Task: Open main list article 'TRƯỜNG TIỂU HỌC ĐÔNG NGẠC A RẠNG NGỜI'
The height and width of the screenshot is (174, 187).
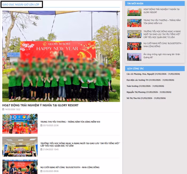Action: (x=80, y=144)
